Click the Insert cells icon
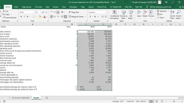 tap(139, 12)
